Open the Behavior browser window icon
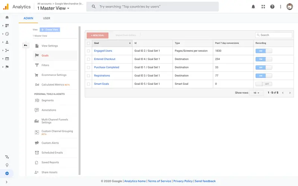298x186 pixels. (7, 59)
